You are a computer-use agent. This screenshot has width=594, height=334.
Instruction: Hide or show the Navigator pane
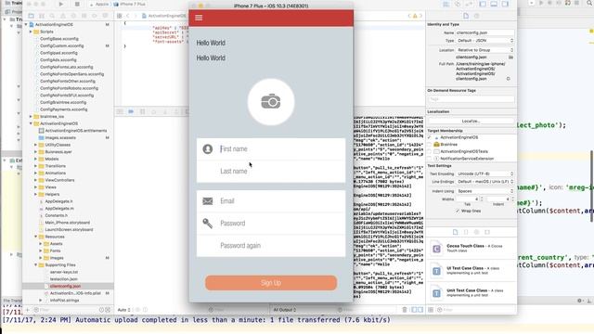click(483, 4)
